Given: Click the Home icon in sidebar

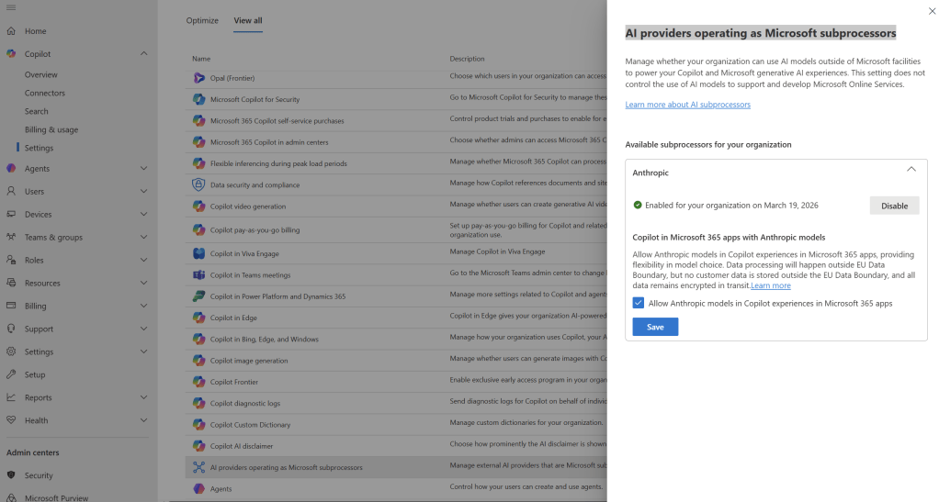Looking at the screenshot, I should click(x=11, y=31).
